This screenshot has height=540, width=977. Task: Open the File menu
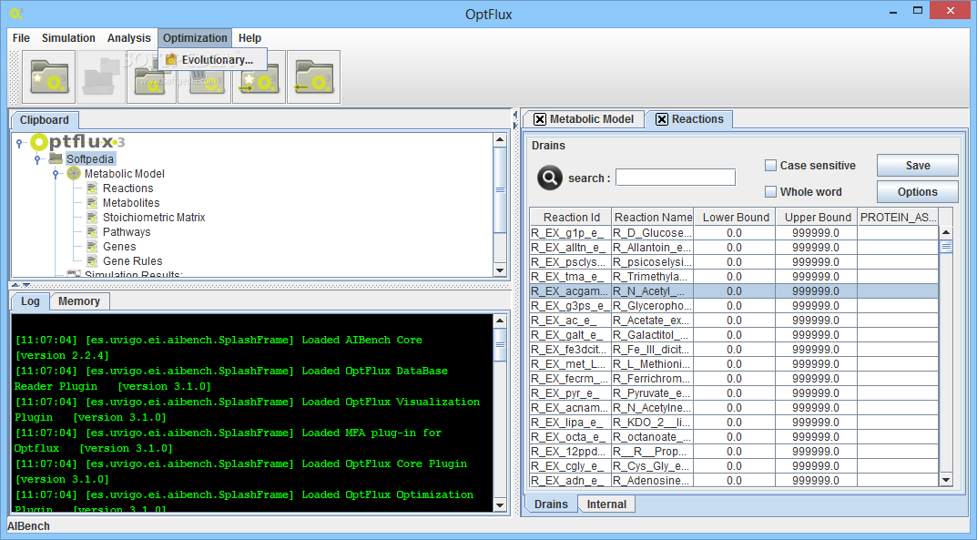(21, 38)
